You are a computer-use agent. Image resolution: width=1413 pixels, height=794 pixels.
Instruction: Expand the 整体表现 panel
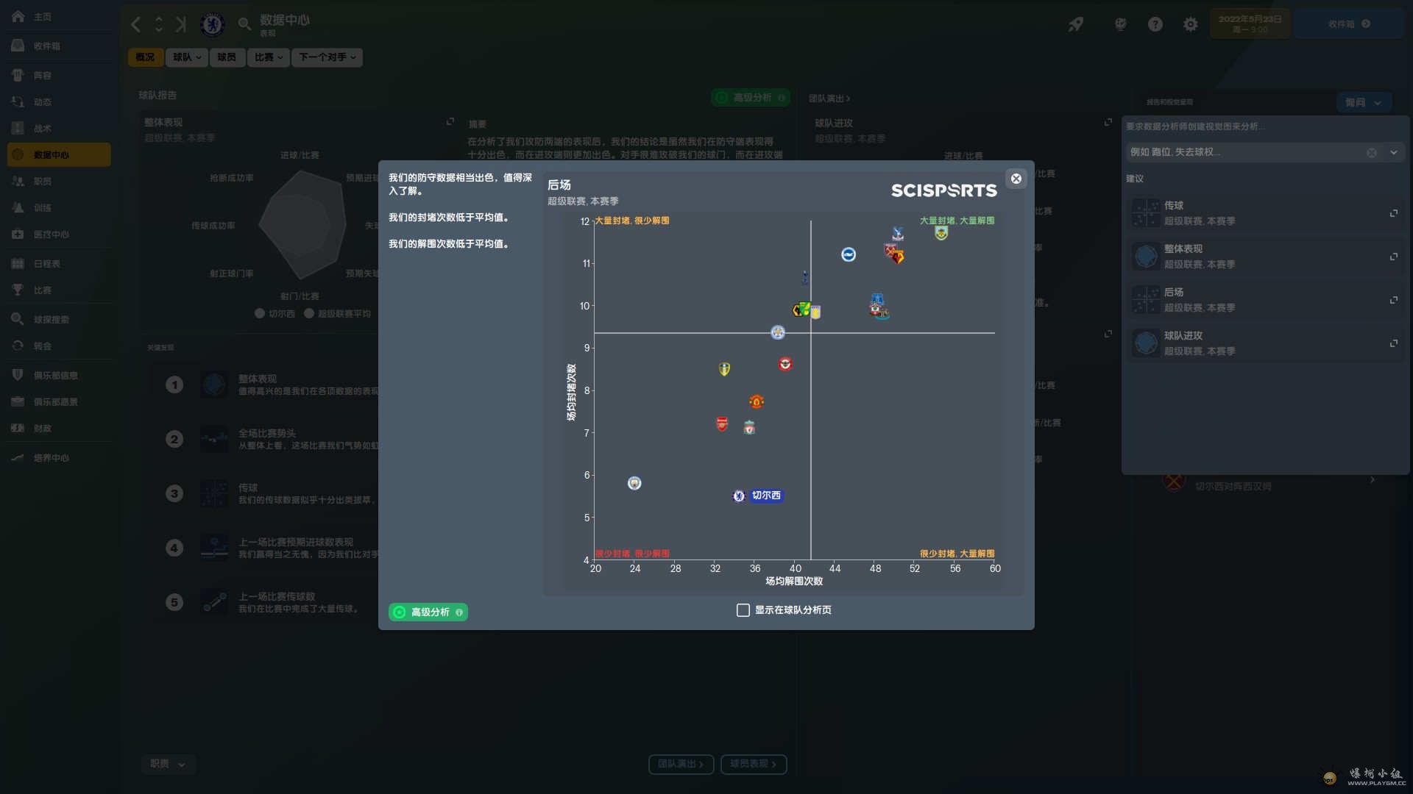pyautogui.click(x=450, y=121)
